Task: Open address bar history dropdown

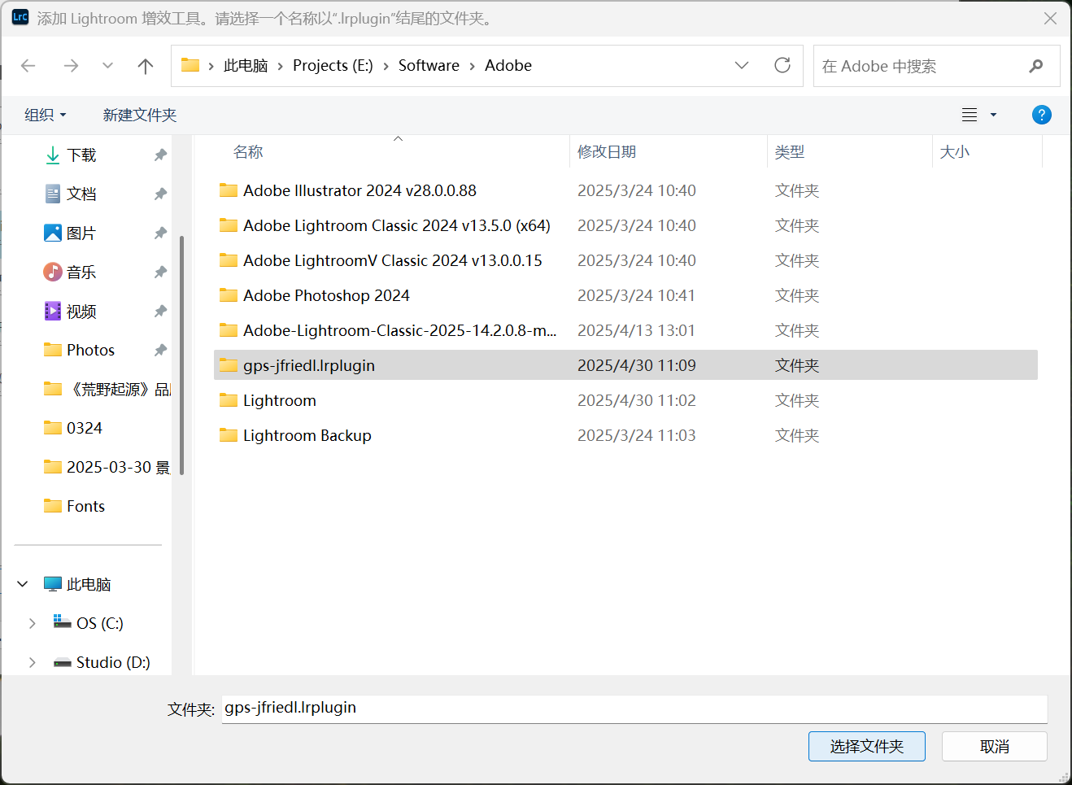Action: [x=742, y=65]
